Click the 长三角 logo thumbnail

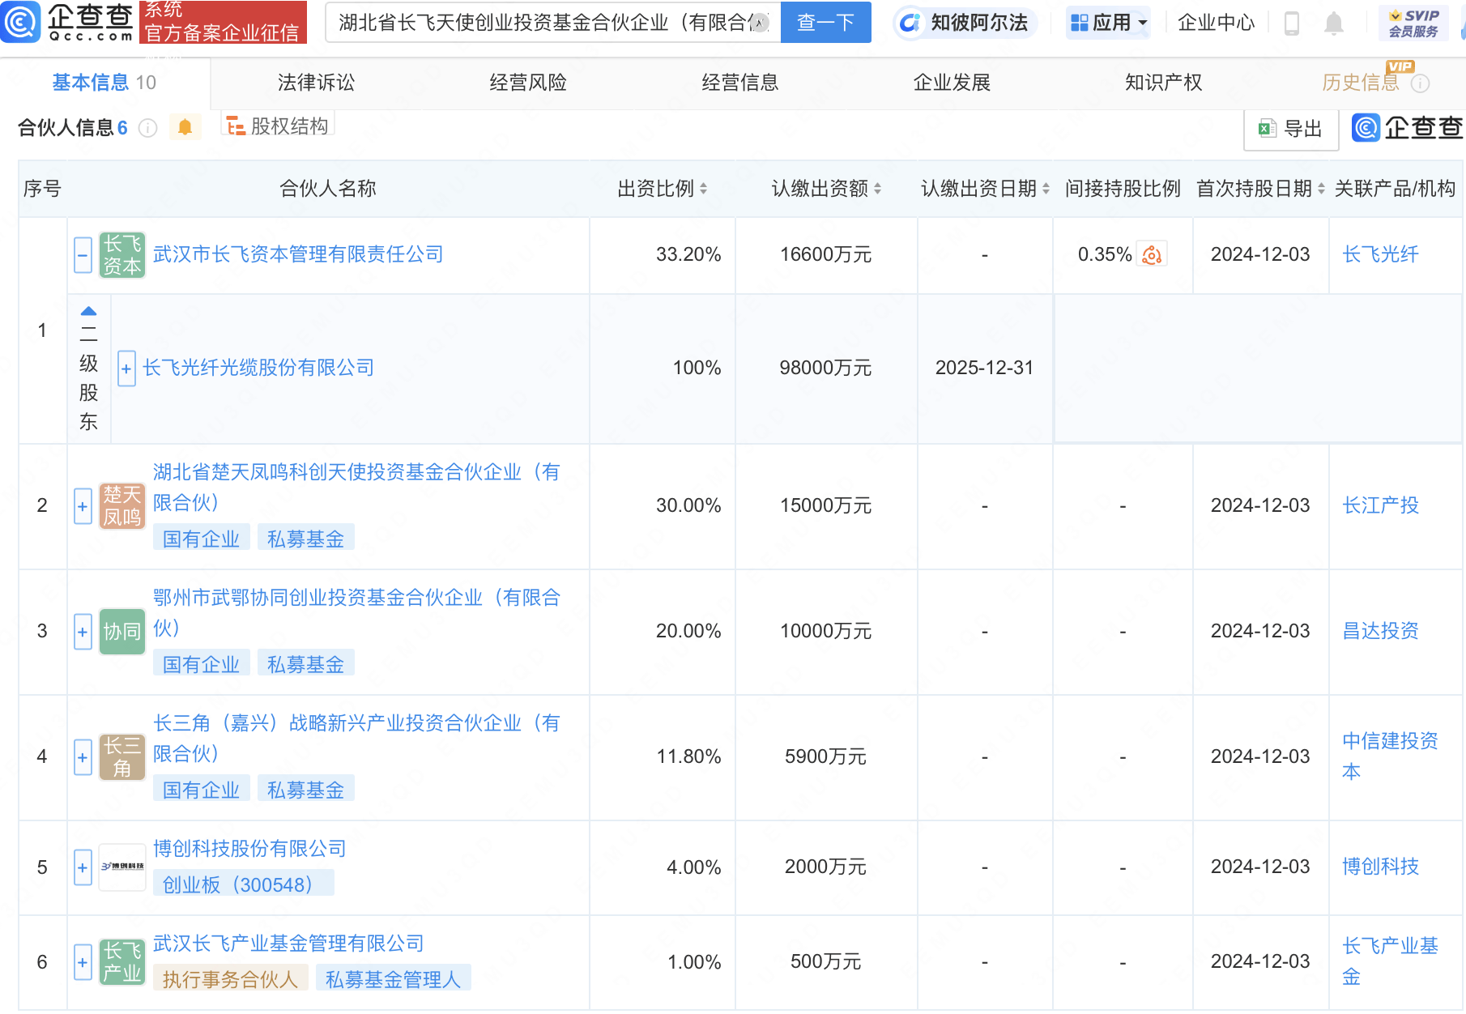point(122,757)
